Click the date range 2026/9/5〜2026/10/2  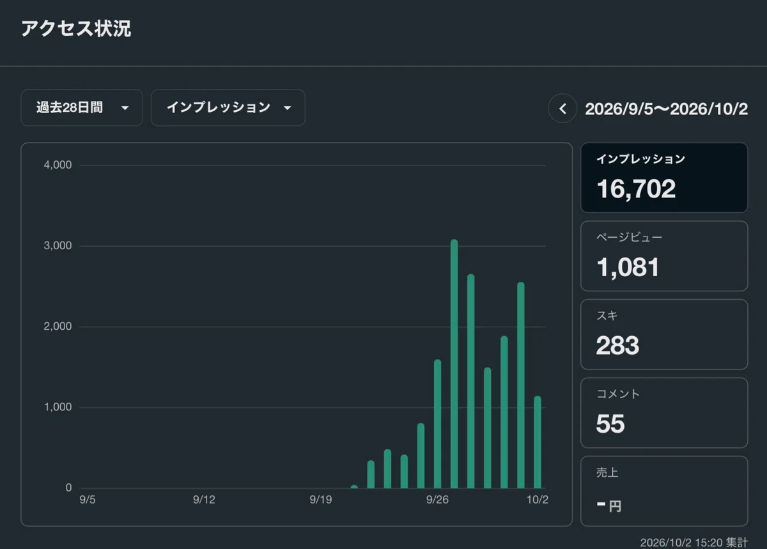[x=666, y=109]
